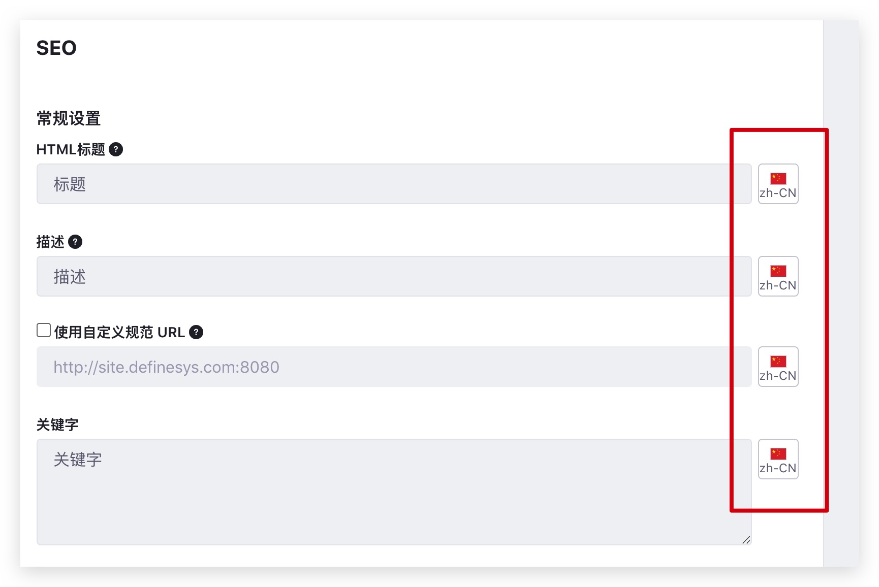
Task: Open zh-CN language selector for 描述
Action: pos(778,276)
